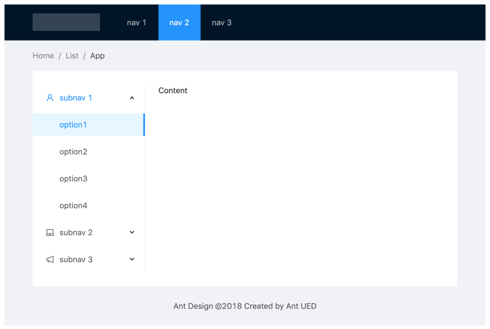Click the laptop icon beside subnav 2
The height and width of the screenshot is (329, 490).
50,232
